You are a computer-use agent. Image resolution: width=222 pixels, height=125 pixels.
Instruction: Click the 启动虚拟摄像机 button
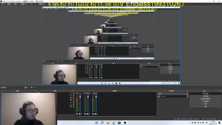click(x=205, y=99)
